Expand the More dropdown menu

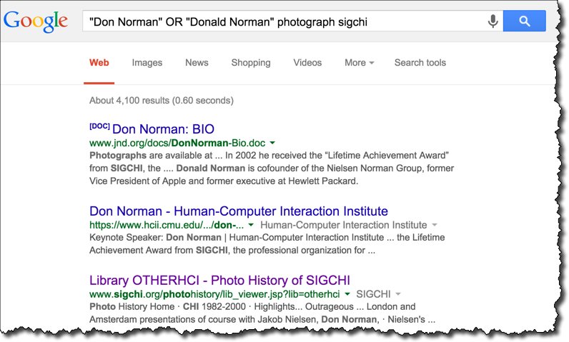[359, 63]
